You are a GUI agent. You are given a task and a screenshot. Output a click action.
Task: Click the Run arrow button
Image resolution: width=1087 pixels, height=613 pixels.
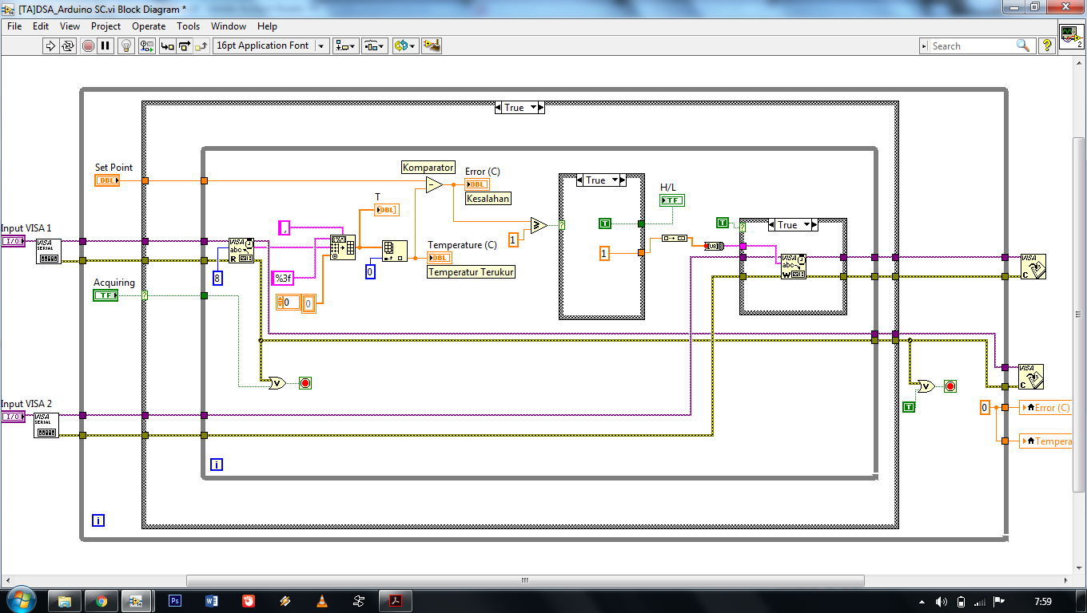(50, 45)
